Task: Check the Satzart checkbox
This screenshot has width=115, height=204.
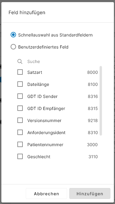Action: 20,72
